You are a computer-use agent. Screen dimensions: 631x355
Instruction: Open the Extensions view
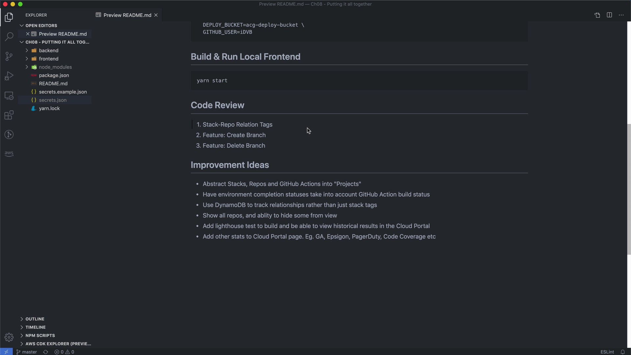pos(9,115)
